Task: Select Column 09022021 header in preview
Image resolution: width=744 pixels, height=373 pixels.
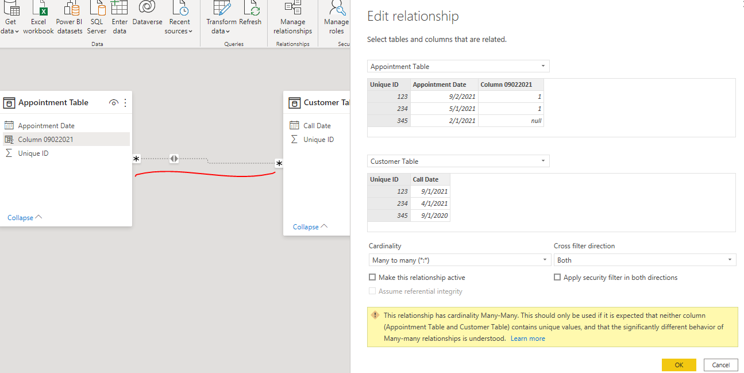Action: point(511,84)
